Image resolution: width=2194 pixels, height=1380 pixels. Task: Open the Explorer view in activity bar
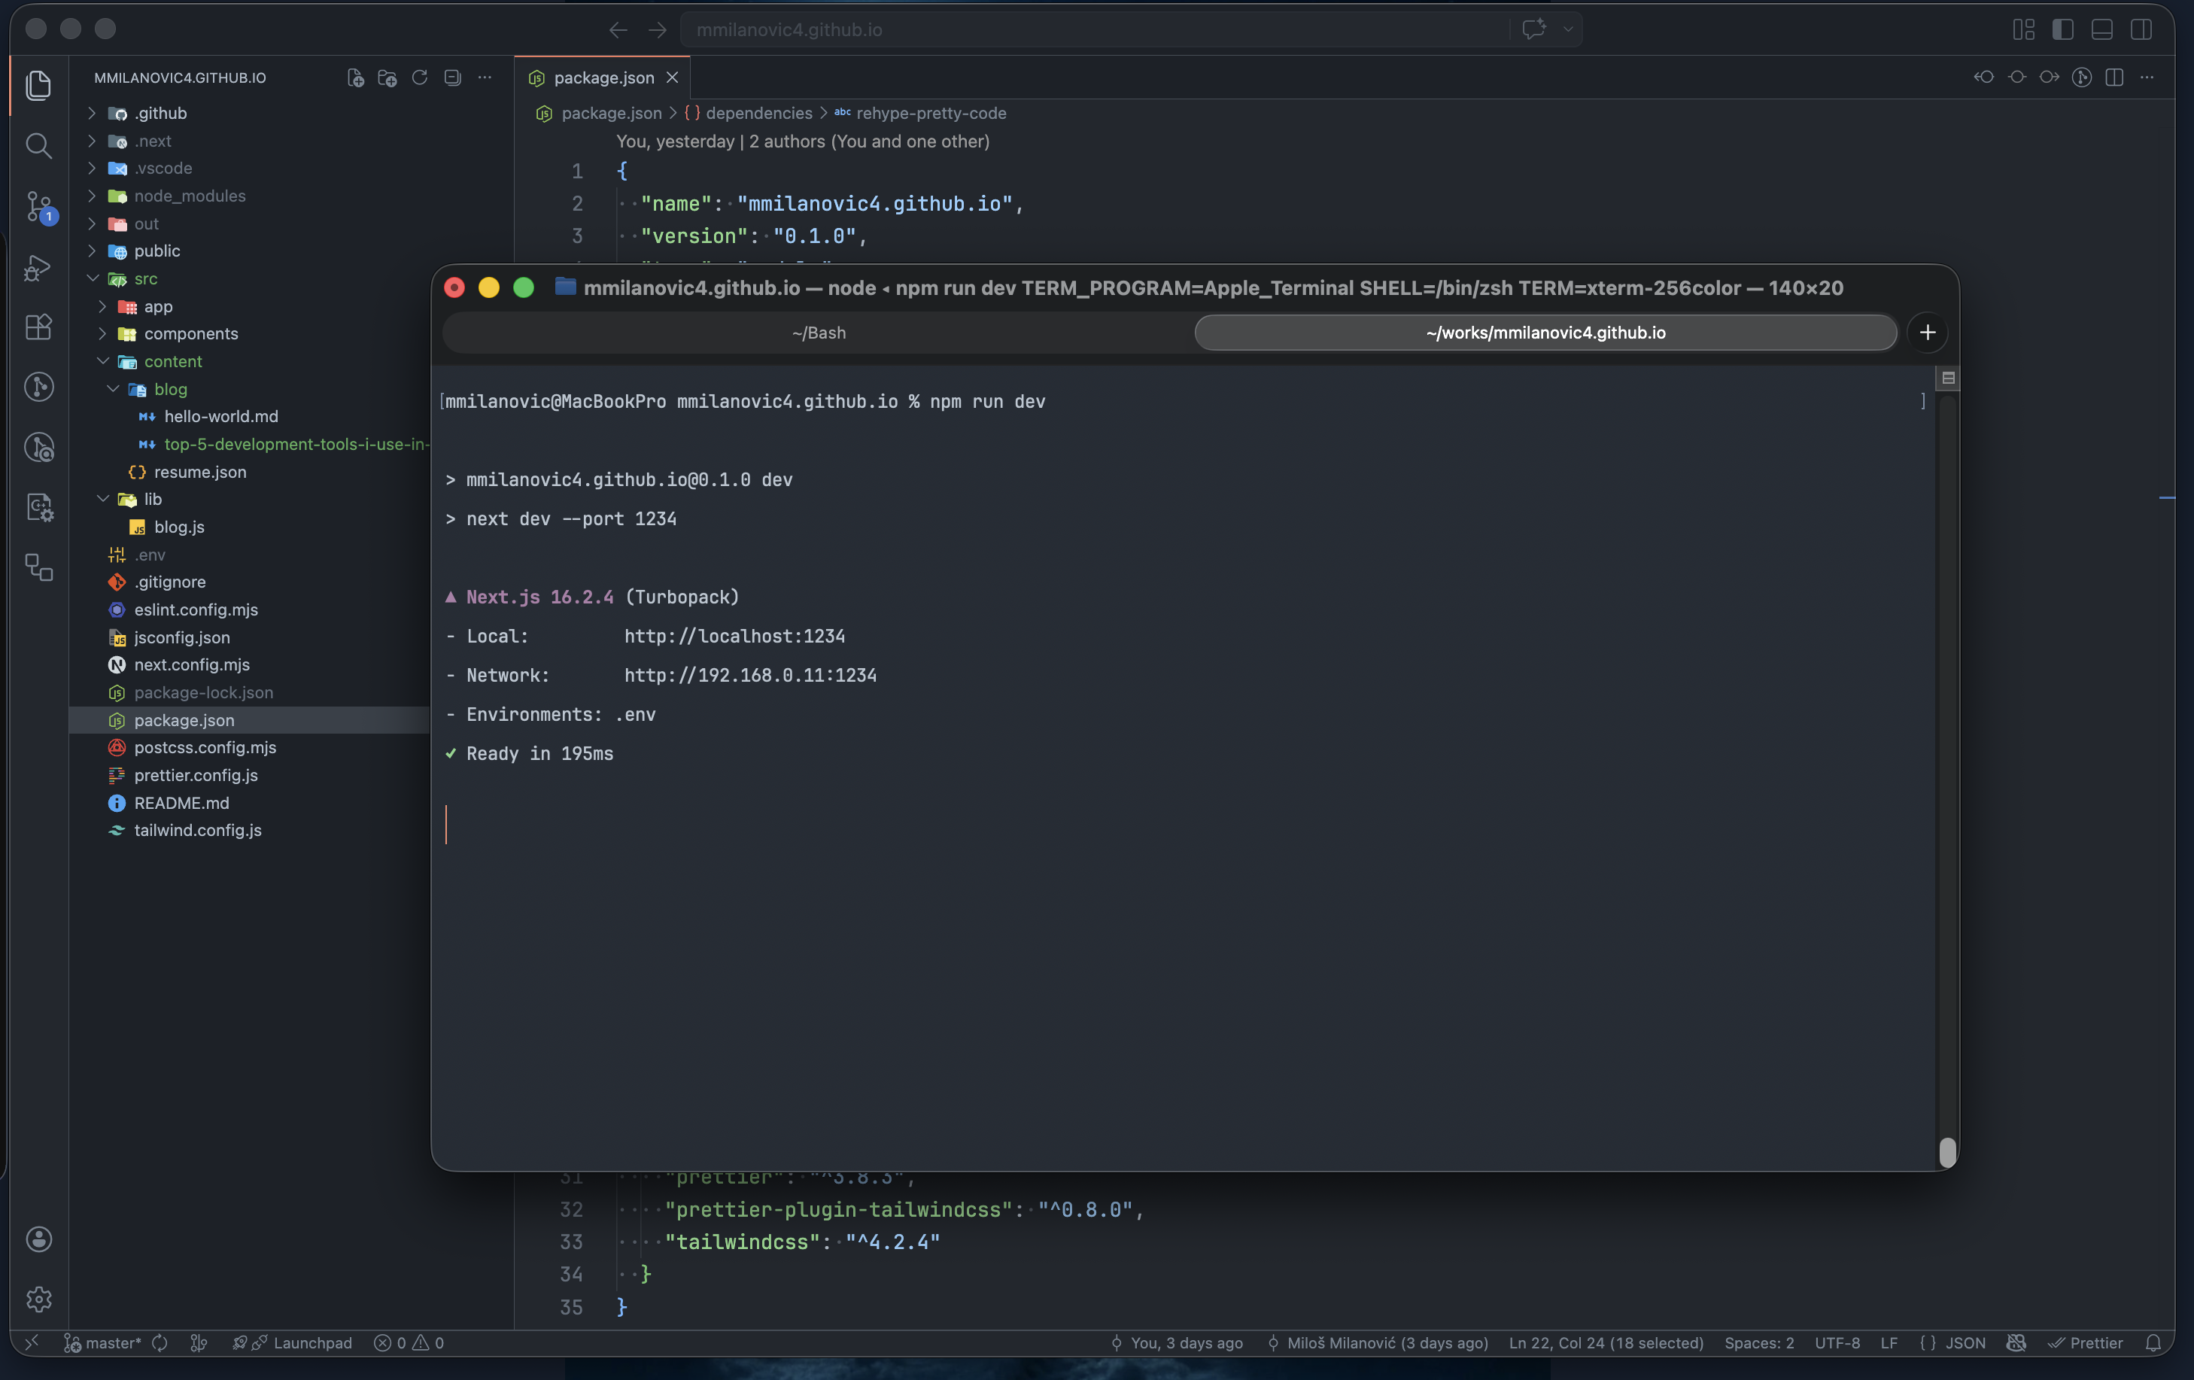[x=38, y=86]
